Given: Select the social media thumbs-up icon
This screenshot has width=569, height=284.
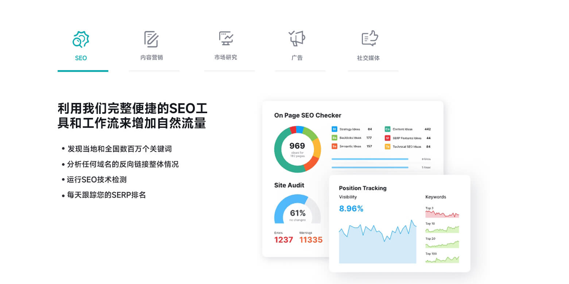Looking at the screenshot, I should (x=369, y=38).
